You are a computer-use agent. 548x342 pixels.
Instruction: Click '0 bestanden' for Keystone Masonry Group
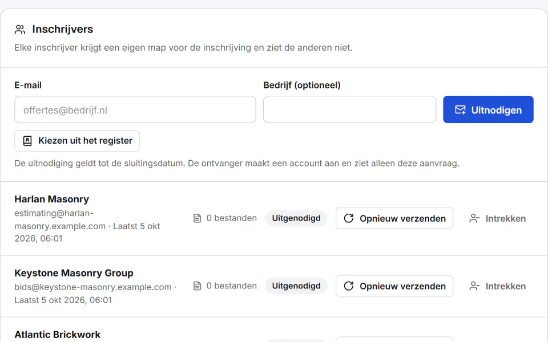click(x=231, y=286)
